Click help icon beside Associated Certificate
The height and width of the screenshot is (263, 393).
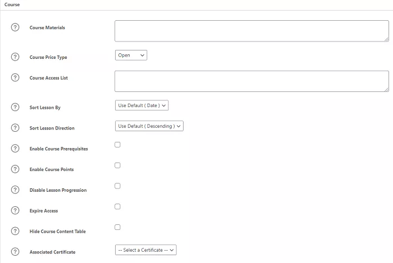15,252
